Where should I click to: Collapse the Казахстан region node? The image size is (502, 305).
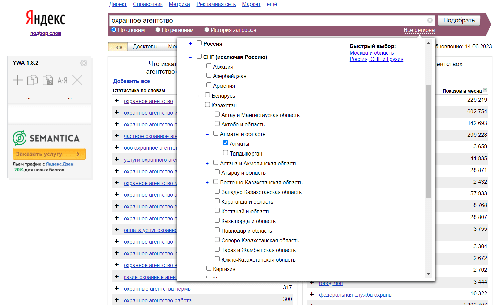pyautogui.click(x=199, y=106)
